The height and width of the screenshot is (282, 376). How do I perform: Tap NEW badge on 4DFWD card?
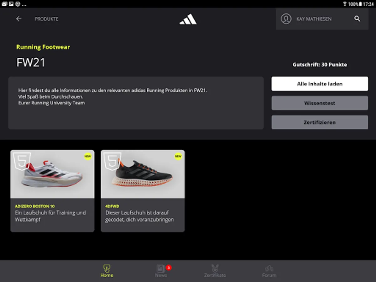[x=178, y=156]
